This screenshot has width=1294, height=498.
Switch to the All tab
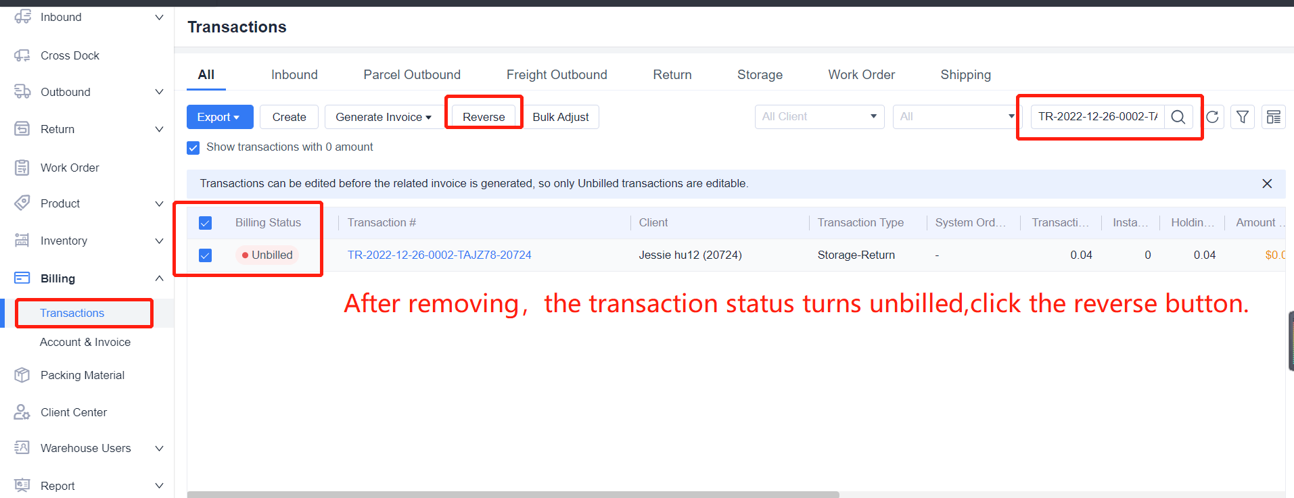206,75
